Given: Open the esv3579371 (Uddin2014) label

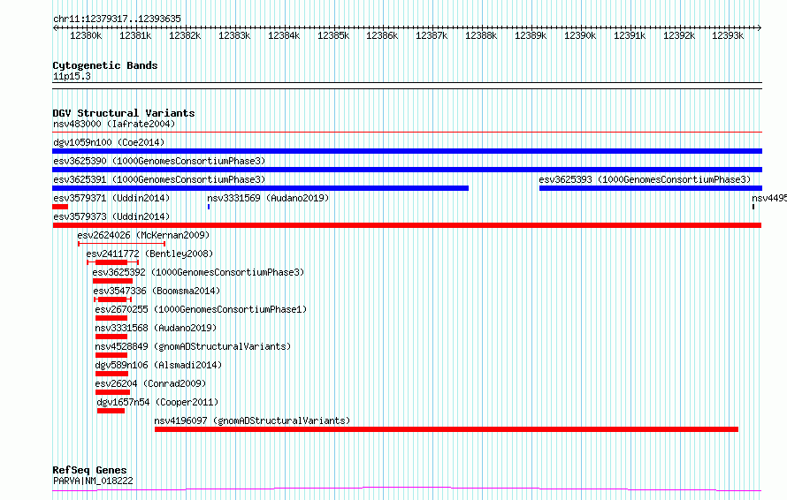Looking at the screenshot, I should (111, 198).
